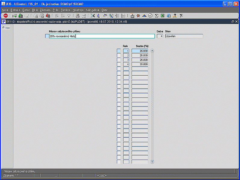Click the Název odpisového plánu text field
The image size is (240, 180).
click(102, 36)
